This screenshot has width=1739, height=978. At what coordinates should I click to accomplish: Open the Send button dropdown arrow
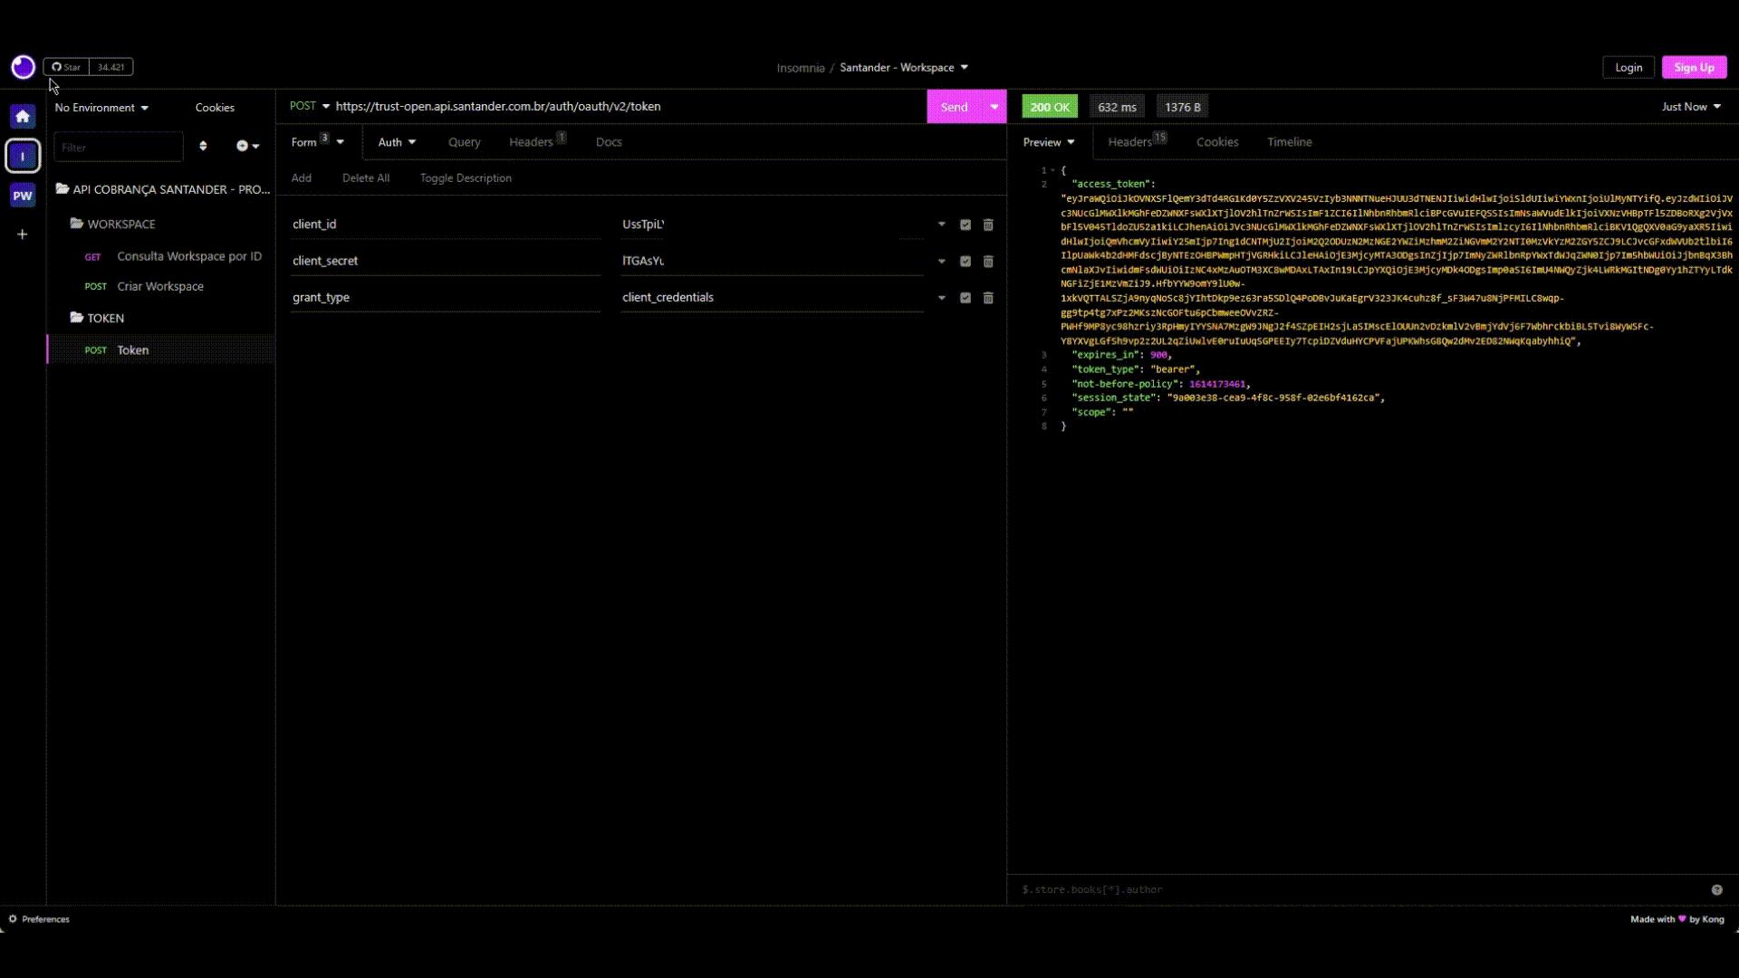pos(994,107)
